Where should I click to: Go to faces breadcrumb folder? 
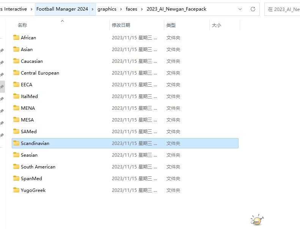pos(132,9)
